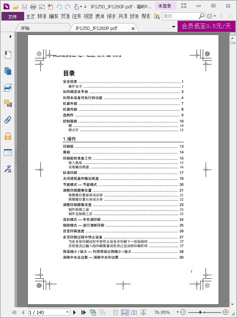This screenshot has width=237, height=318.
Task: Click the magnifier search icon
Action: pos(201,16)
